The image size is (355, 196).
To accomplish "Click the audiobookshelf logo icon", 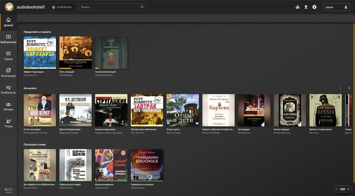I will coord(9,7).
